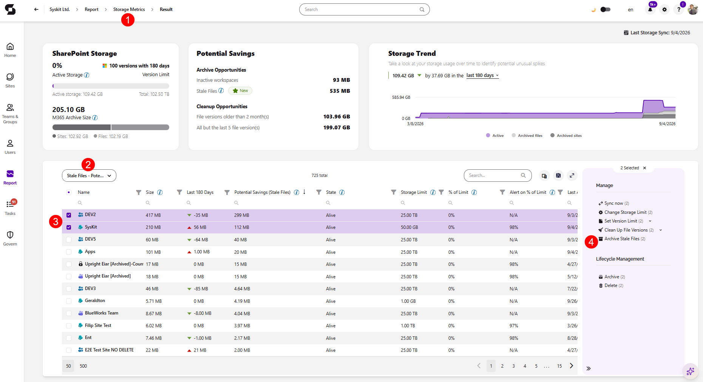
Task: Show info for Stale Files savings
Action: pos(221,91)
